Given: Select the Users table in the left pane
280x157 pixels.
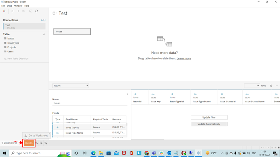Looking at the screenshot, I should (x=10, y=52).
